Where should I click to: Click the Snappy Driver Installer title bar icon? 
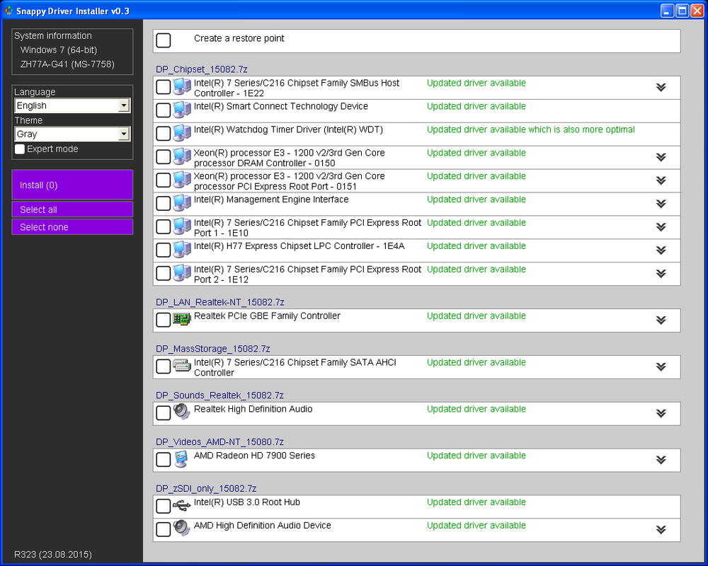pos(9,11)
